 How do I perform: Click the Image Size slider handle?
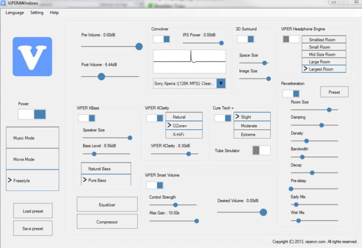pyautogui.click(x=269, y=79)
